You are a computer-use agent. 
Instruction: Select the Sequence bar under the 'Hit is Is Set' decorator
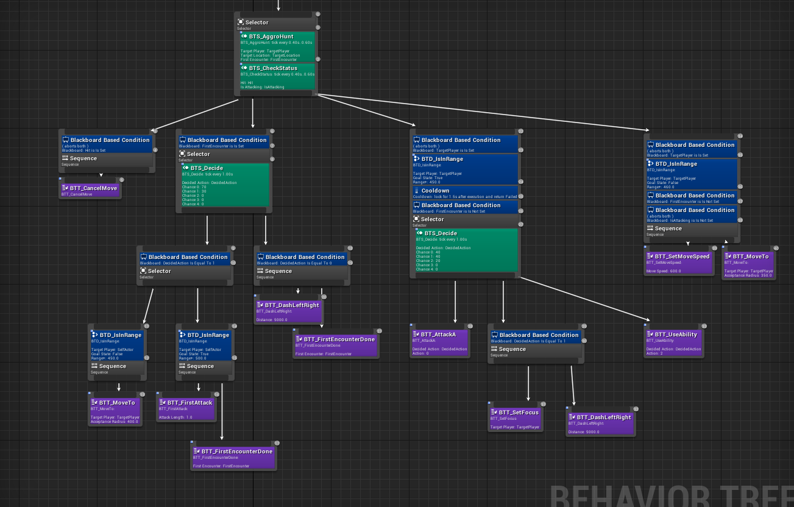[106, 160]
